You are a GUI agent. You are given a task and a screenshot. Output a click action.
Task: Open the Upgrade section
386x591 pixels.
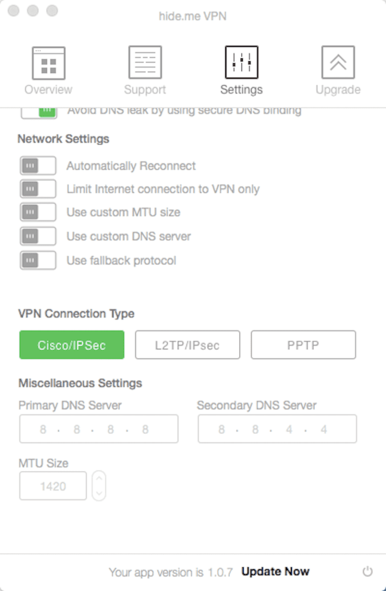click(338, 68)
